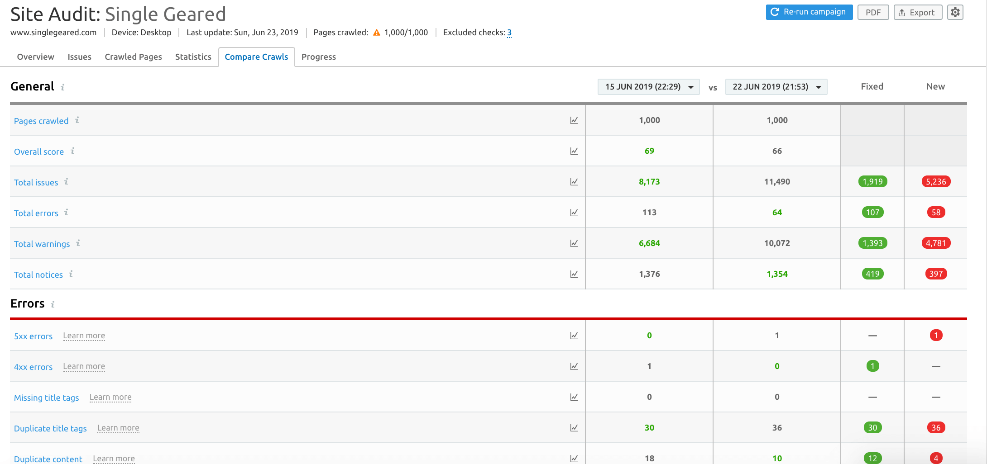Select the Compare Crawls tab
Viewport: 987px width, 464px height.
(x=257, y=57)
